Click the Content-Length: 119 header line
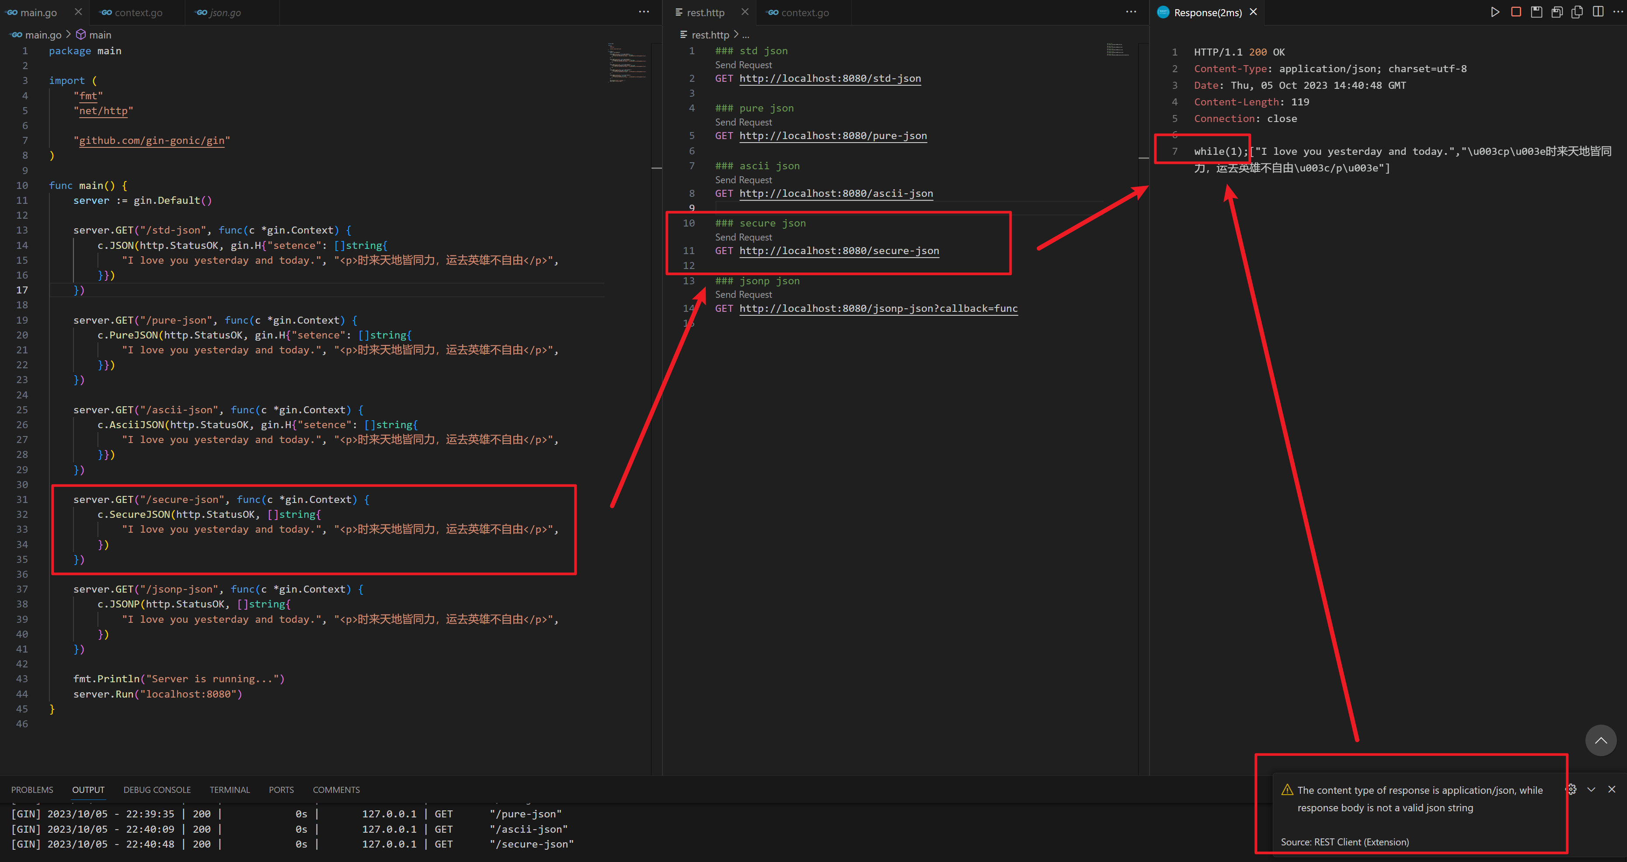The width and height of the screenshot is (1627, 862). click(x=1251, y=102)
